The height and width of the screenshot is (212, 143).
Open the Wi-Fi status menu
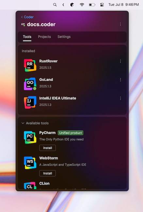[82, 5]
